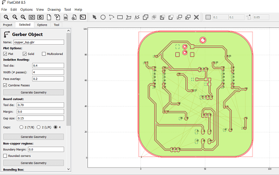Viewport: 279px width, 175px height.
Task: Click the Width (# passes) field
Action: [48, 72]
